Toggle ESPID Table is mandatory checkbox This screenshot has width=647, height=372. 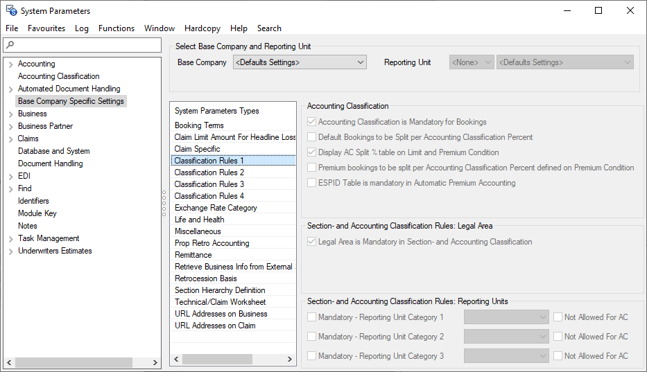point(312,183)
